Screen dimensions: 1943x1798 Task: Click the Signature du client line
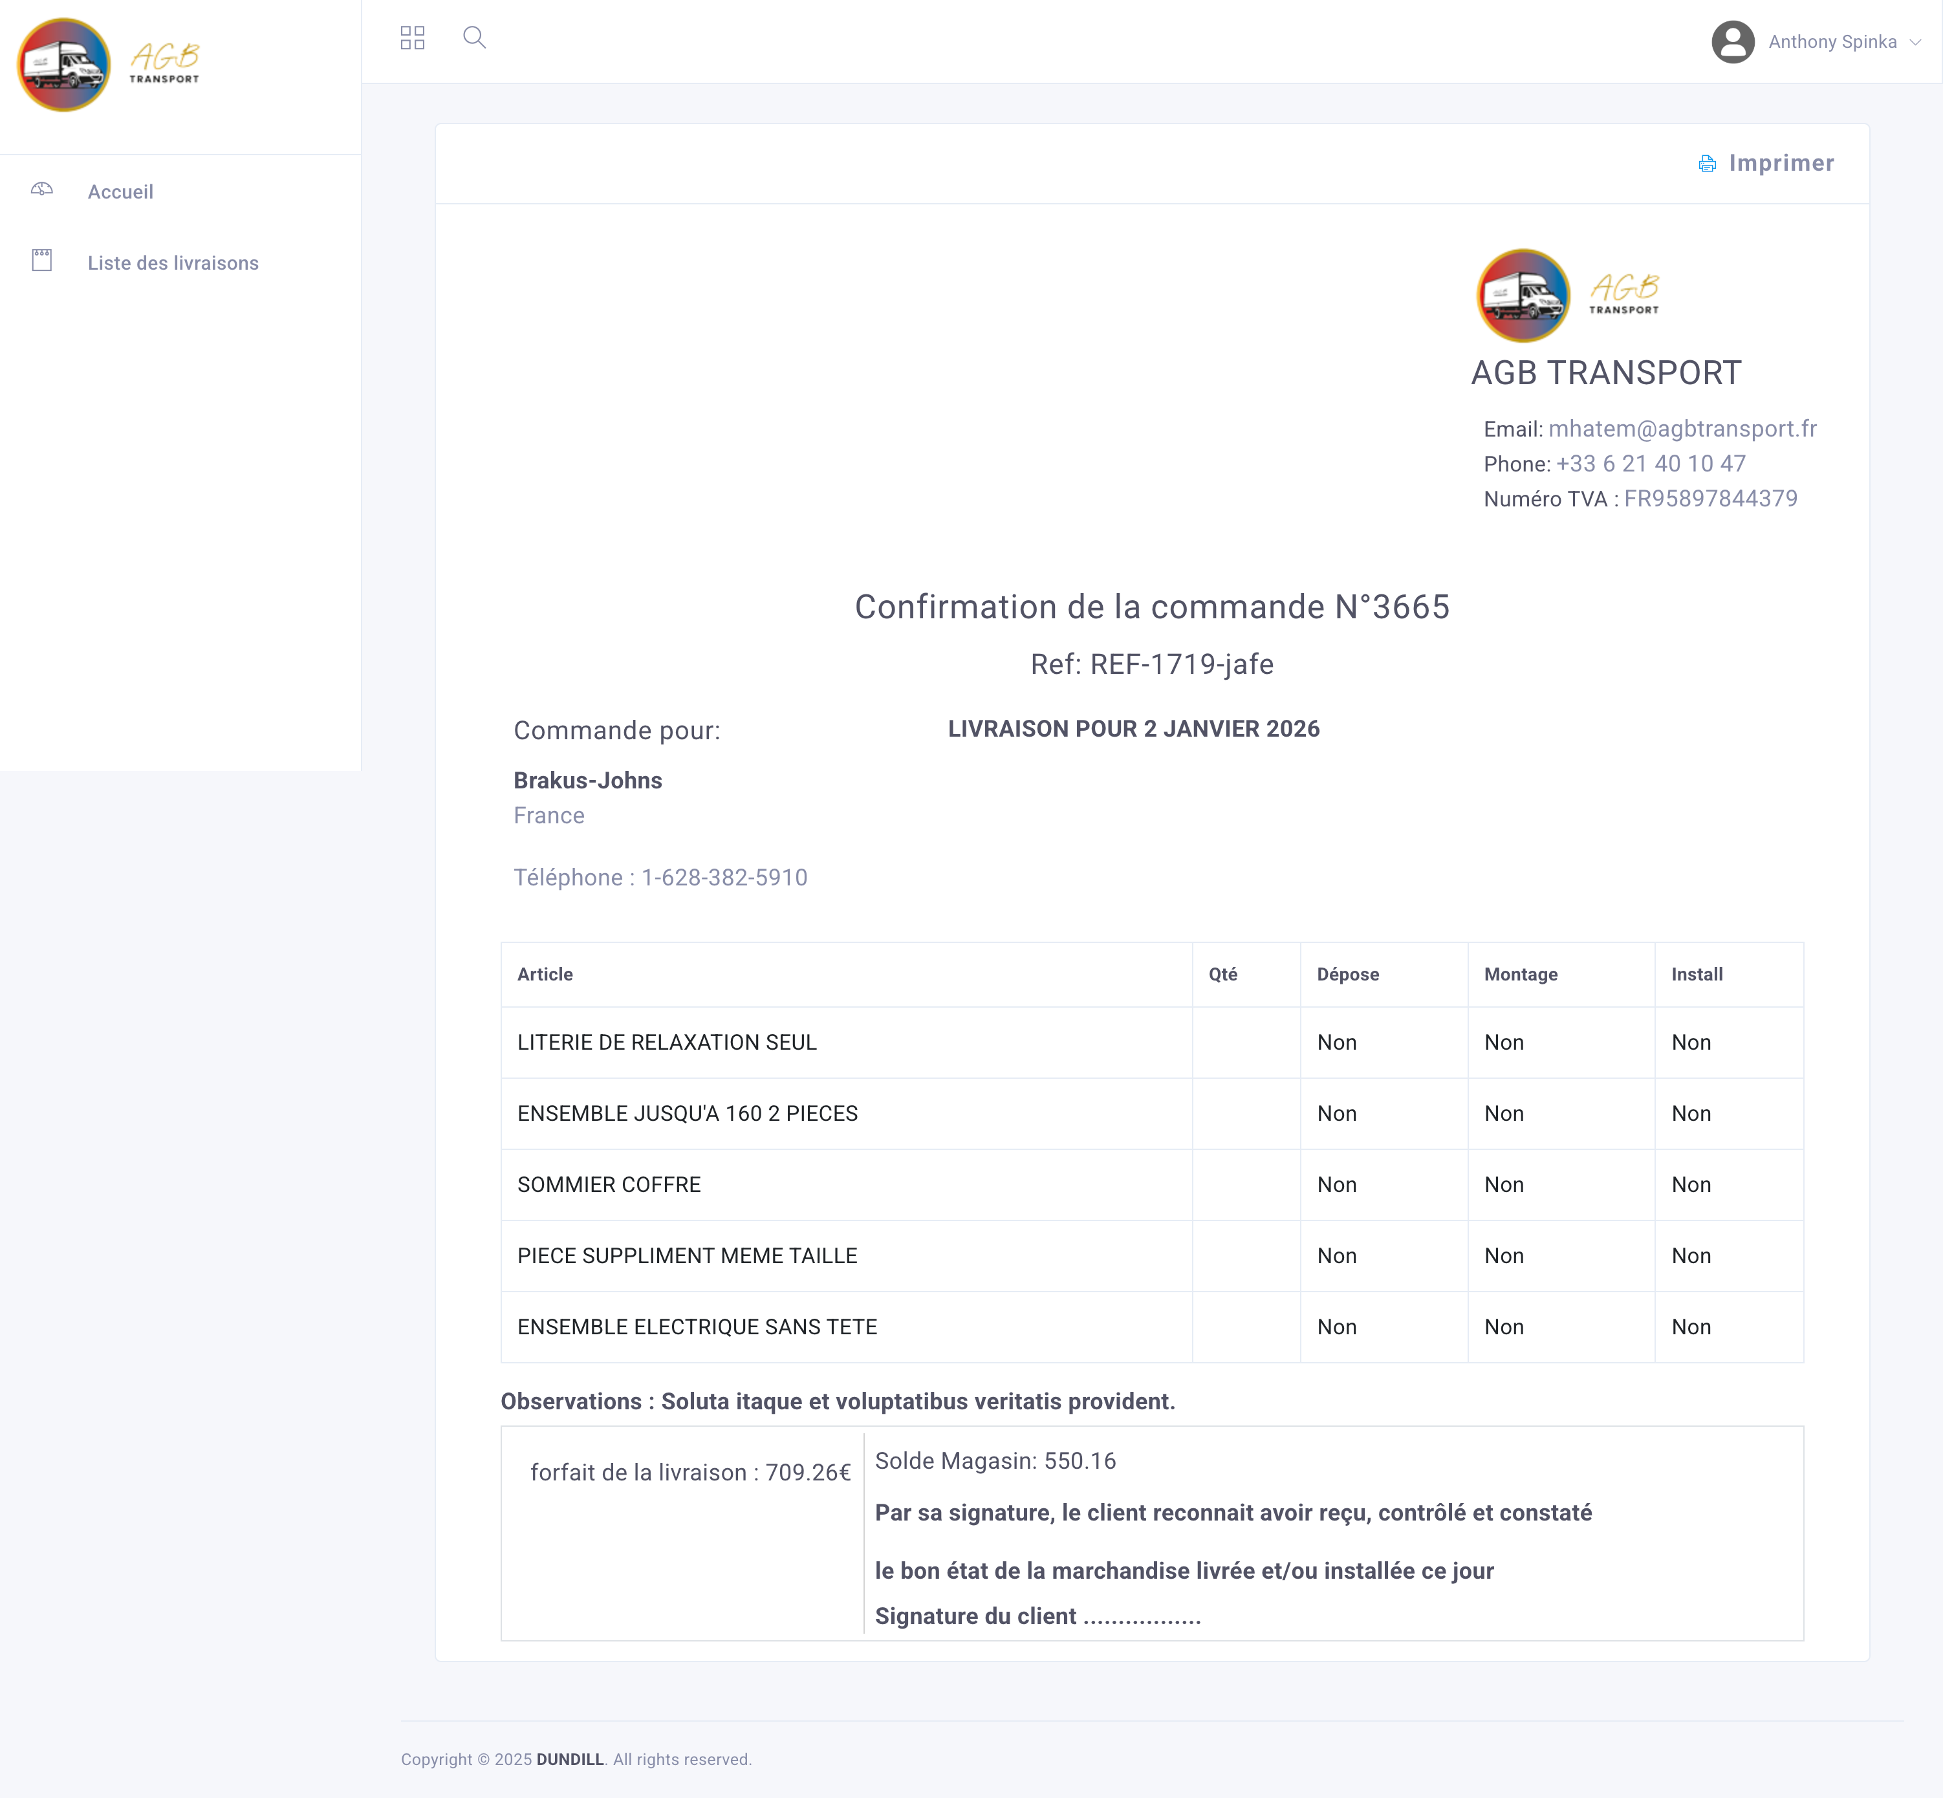point(1038,1616)
